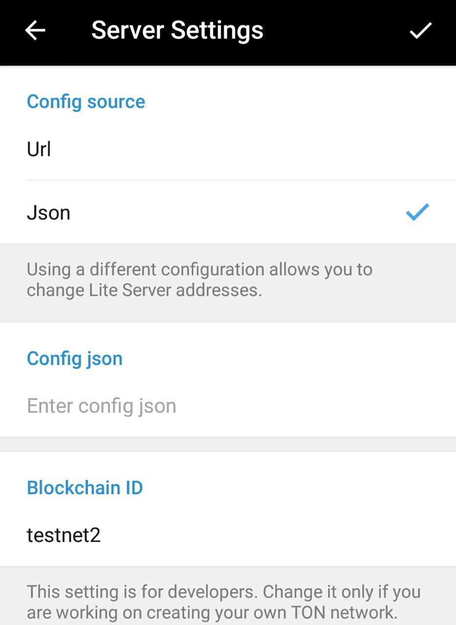Image resolution: width=456 pixels, height=625 pixels.
Task: Select Json as the config source
Action: pos(228,212)
